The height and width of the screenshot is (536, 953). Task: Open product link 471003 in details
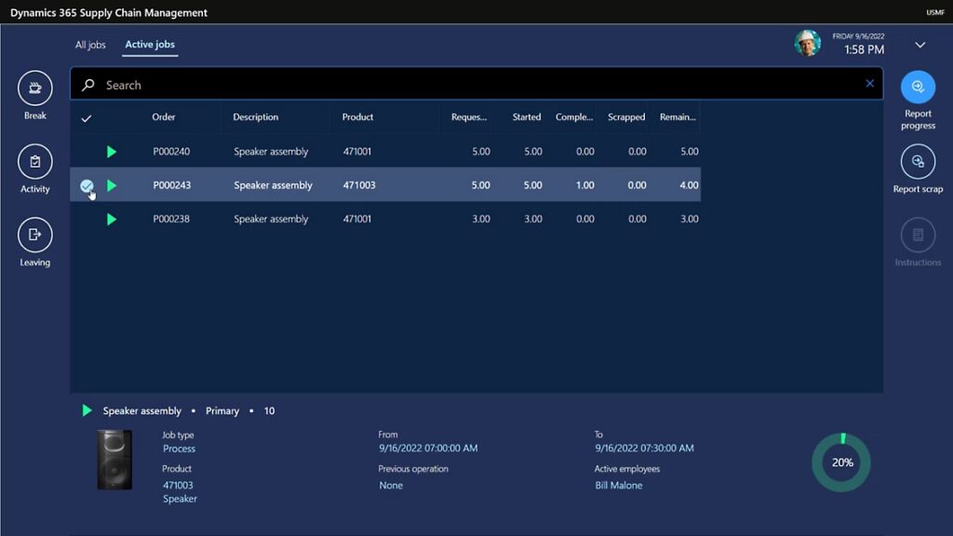click(178, 485)
